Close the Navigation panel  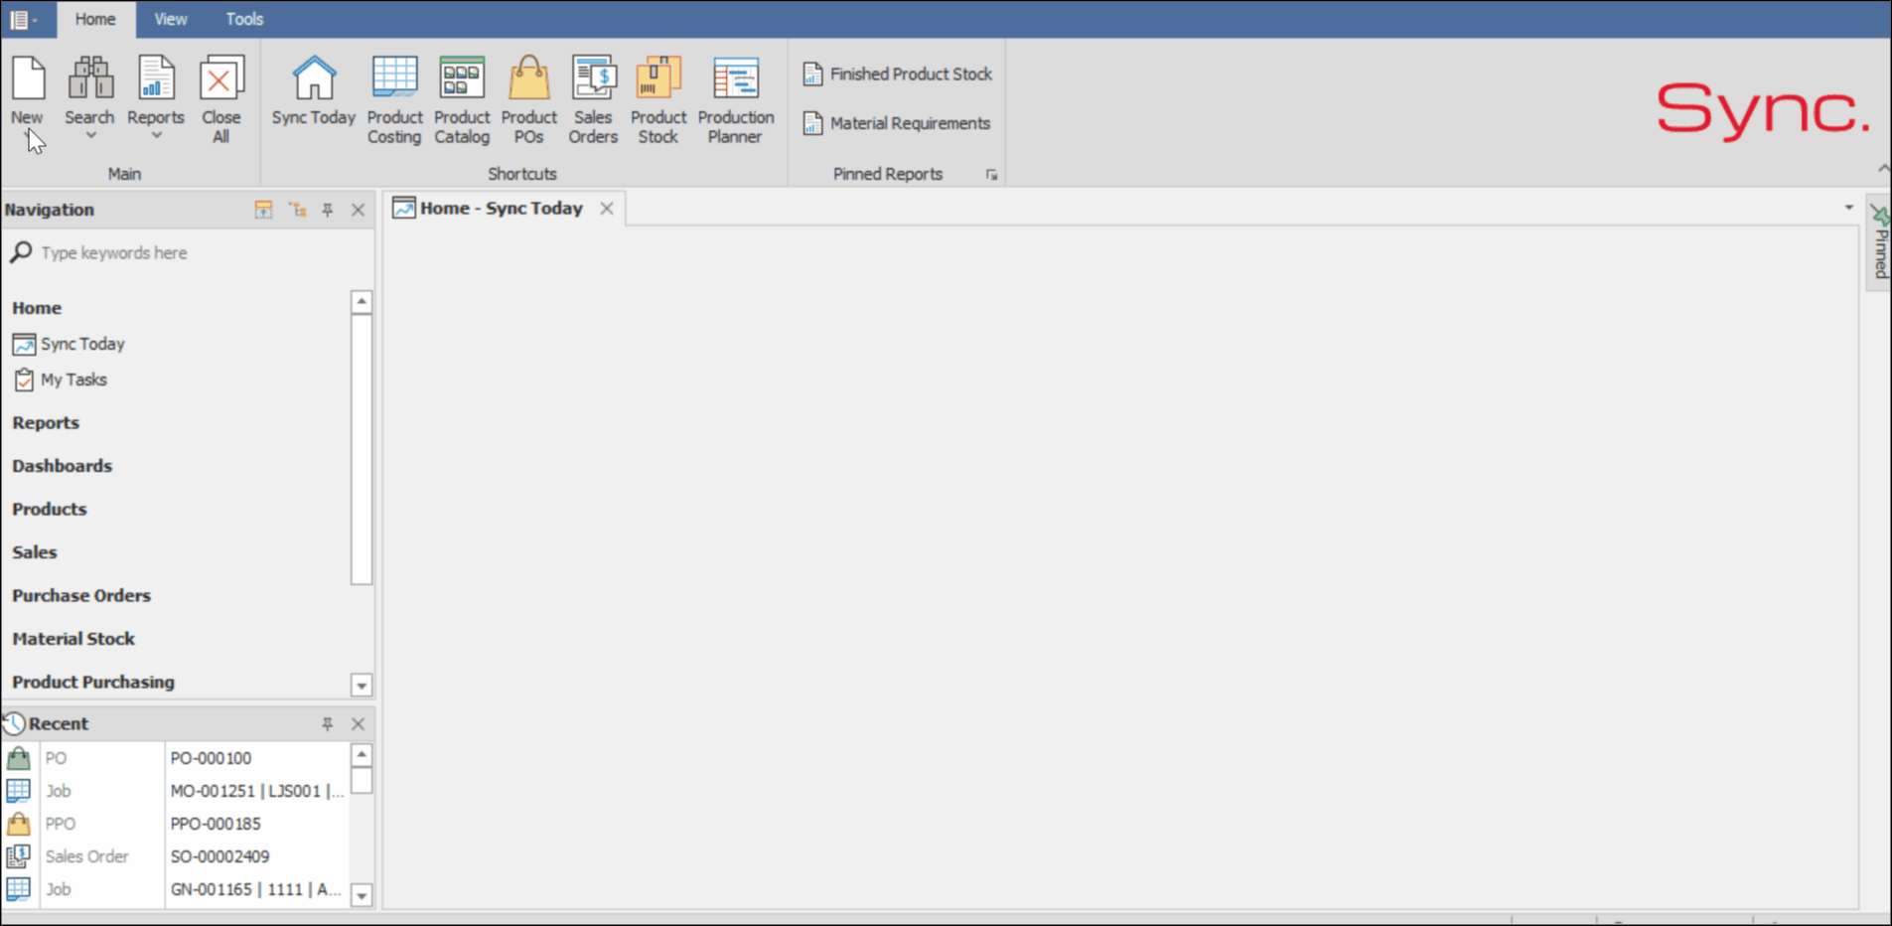click(359, 210)
